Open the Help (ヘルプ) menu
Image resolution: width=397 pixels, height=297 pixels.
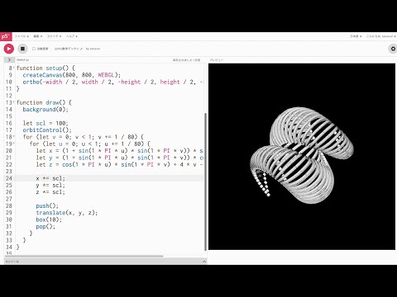(x=72, y=36)
